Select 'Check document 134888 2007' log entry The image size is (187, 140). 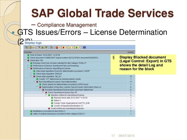[x=64, y=58]
